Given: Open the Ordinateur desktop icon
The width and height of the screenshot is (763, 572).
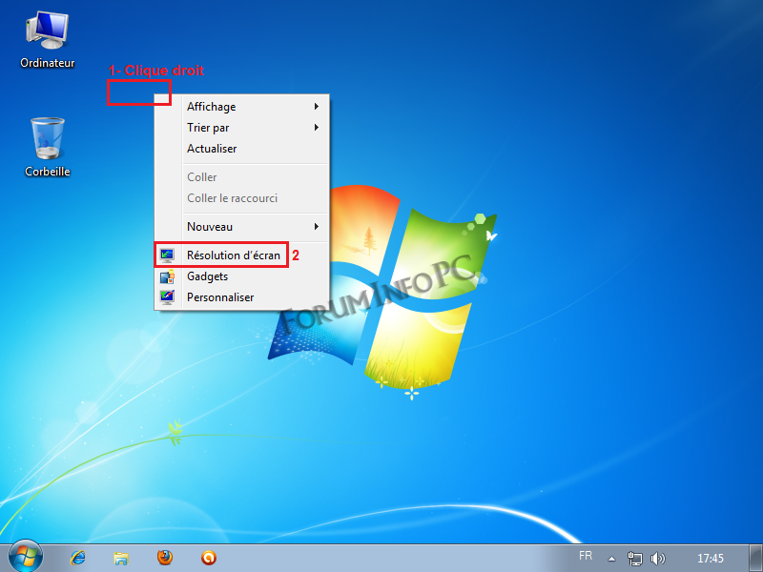Looking at the screenshot, I should click(47, 40).
